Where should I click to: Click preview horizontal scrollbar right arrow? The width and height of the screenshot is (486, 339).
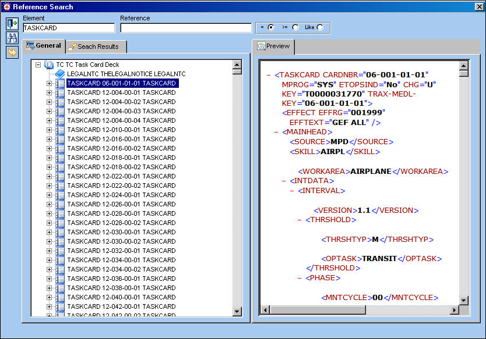pos(455,310)
